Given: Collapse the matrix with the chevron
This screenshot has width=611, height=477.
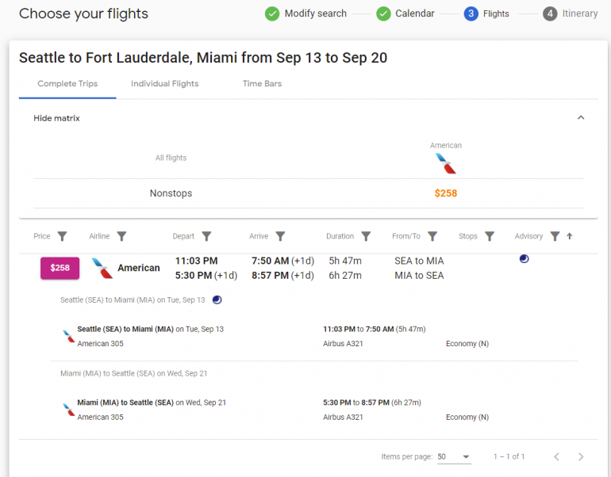Looking at the screenshot, I should pyautogui.click(x=581, y=118).
